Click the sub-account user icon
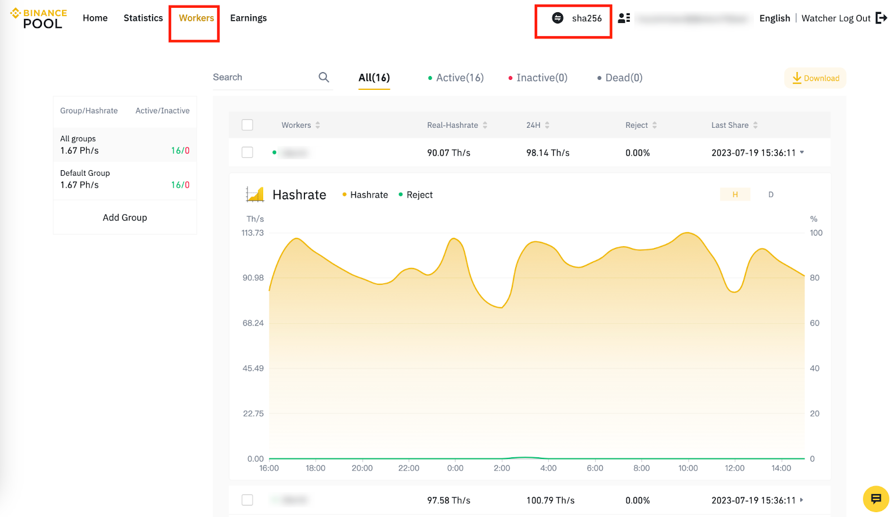 click(x=624, y=18)
